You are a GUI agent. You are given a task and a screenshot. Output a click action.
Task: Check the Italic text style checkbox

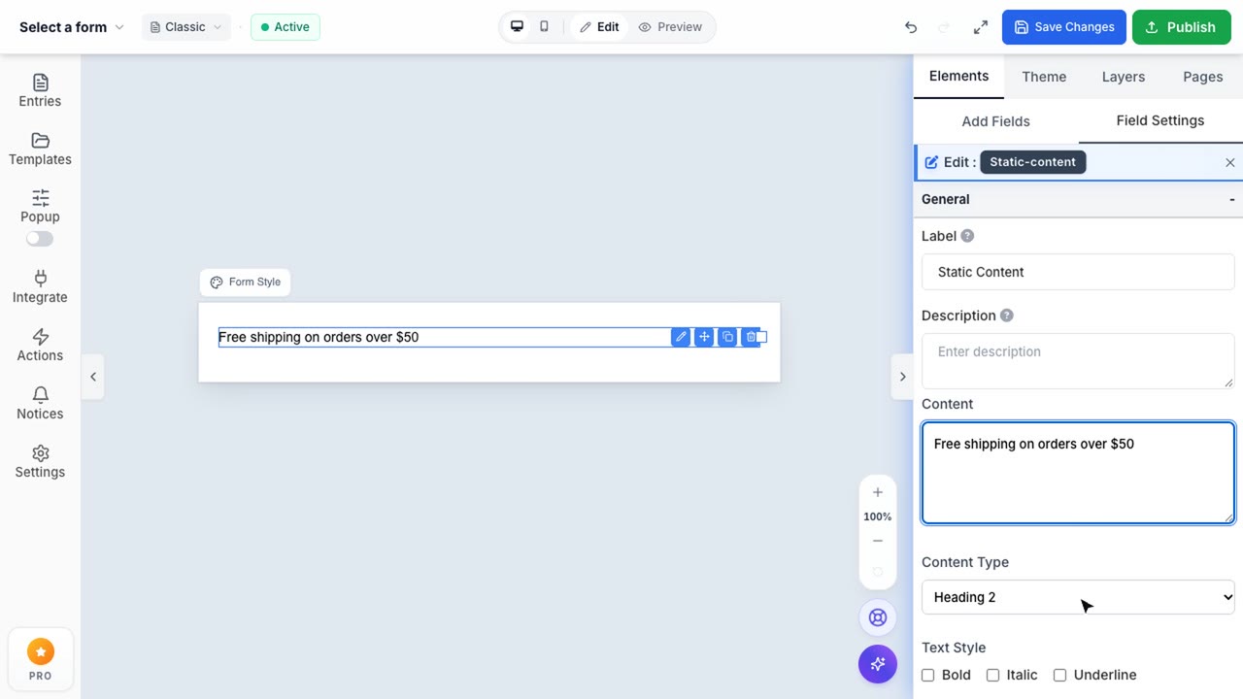coord(992,675)
